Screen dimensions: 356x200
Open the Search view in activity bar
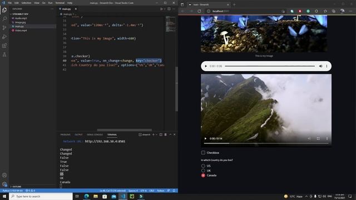coord(4,19)
